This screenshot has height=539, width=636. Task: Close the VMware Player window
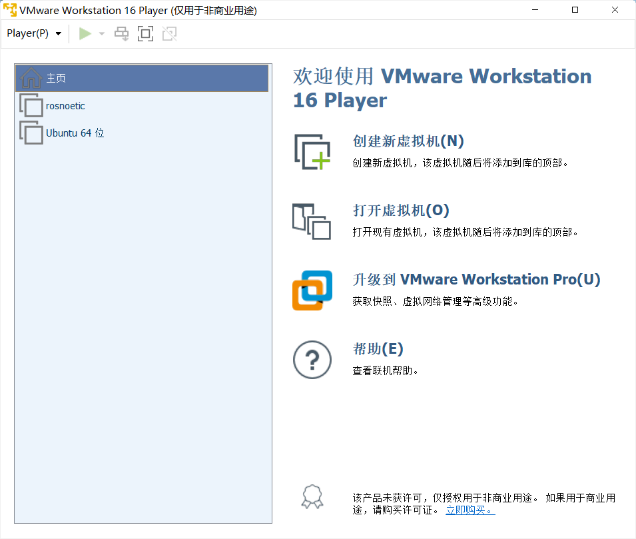point(615,10)
